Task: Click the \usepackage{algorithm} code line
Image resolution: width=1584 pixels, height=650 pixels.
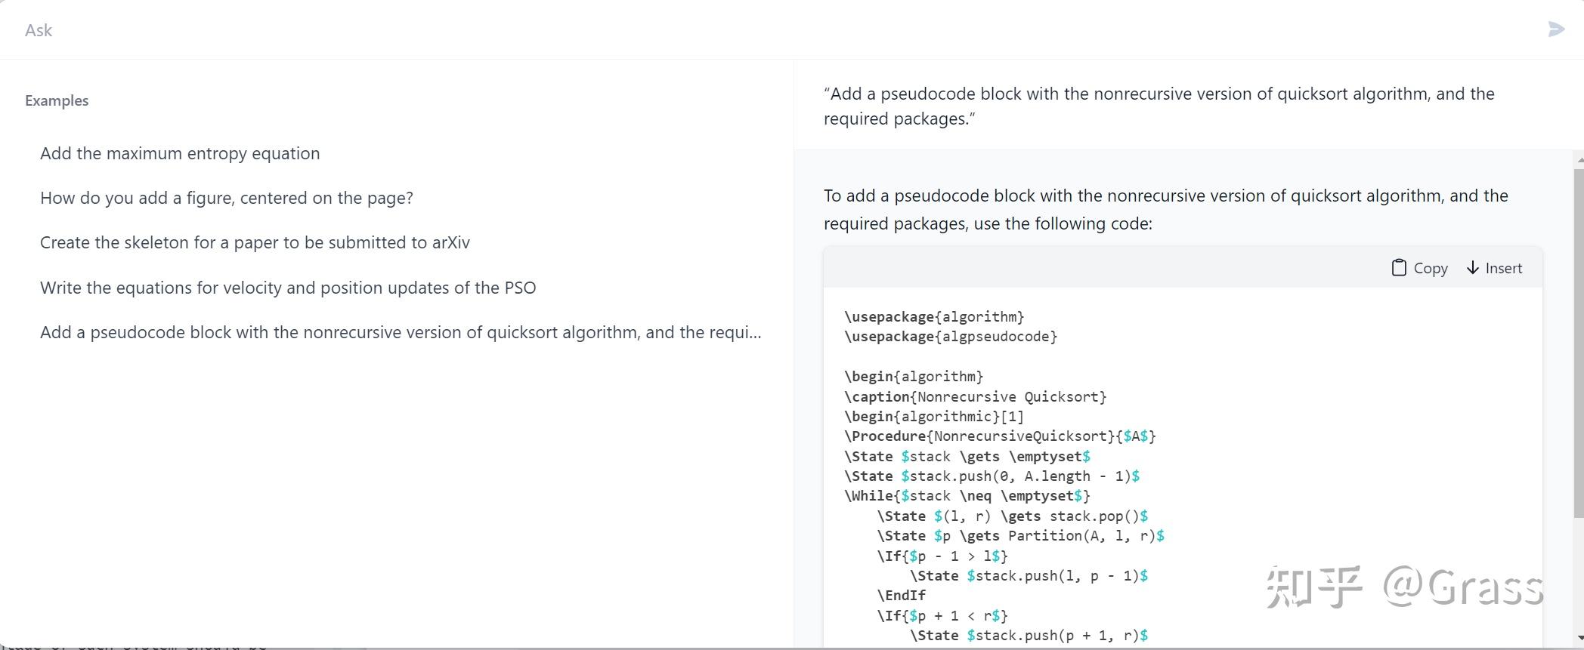Action: pyautogui.click(x=934, y=317)
